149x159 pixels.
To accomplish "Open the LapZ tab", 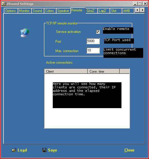I will [x=103, y=11].
